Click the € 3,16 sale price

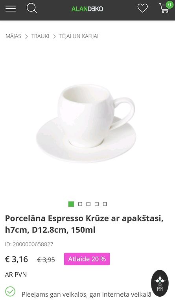coord(17,259)
